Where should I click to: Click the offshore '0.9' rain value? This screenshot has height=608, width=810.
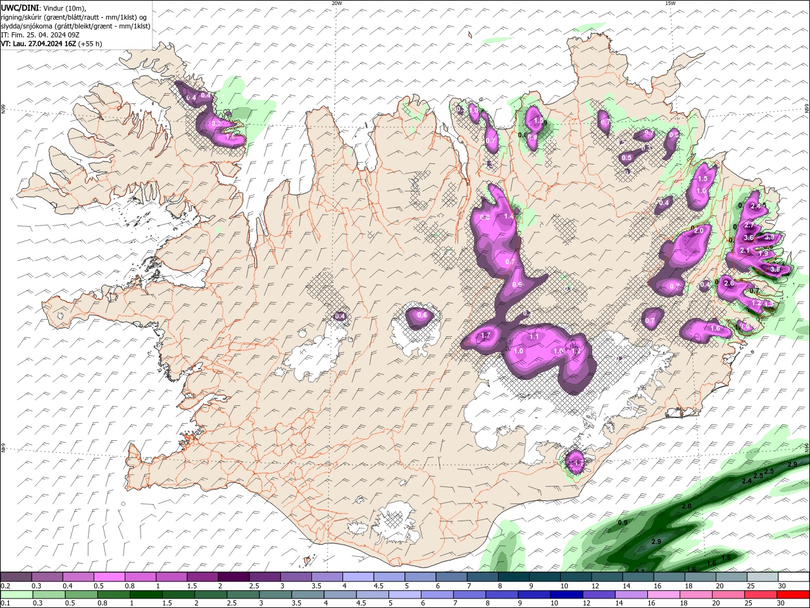[x=623, y=522]
